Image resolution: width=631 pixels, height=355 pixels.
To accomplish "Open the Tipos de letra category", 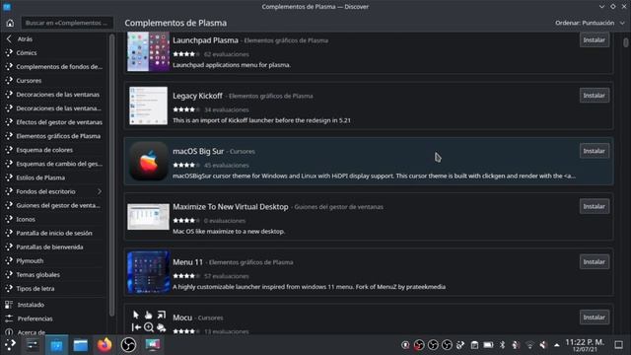I will 54,289.
